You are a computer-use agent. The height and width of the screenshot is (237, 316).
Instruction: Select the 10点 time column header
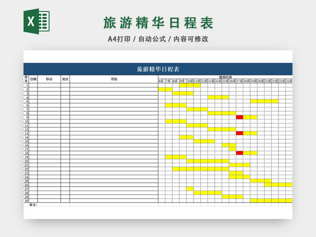(x=190, y=81)
